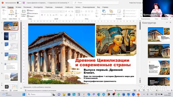Close the Designer (Конструктор) pane

[171, 22]
